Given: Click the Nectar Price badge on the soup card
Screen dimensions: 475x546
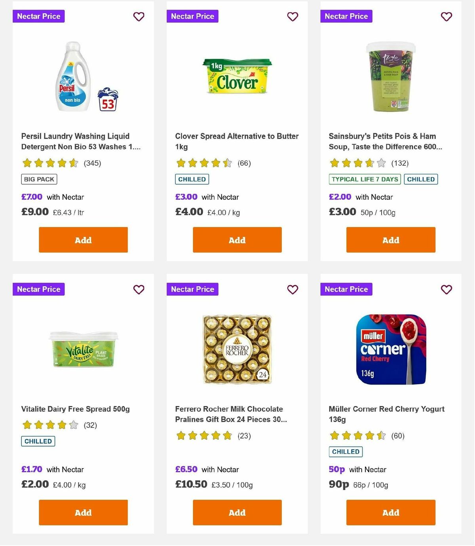Looking at the screenshot, I should 346,16.
